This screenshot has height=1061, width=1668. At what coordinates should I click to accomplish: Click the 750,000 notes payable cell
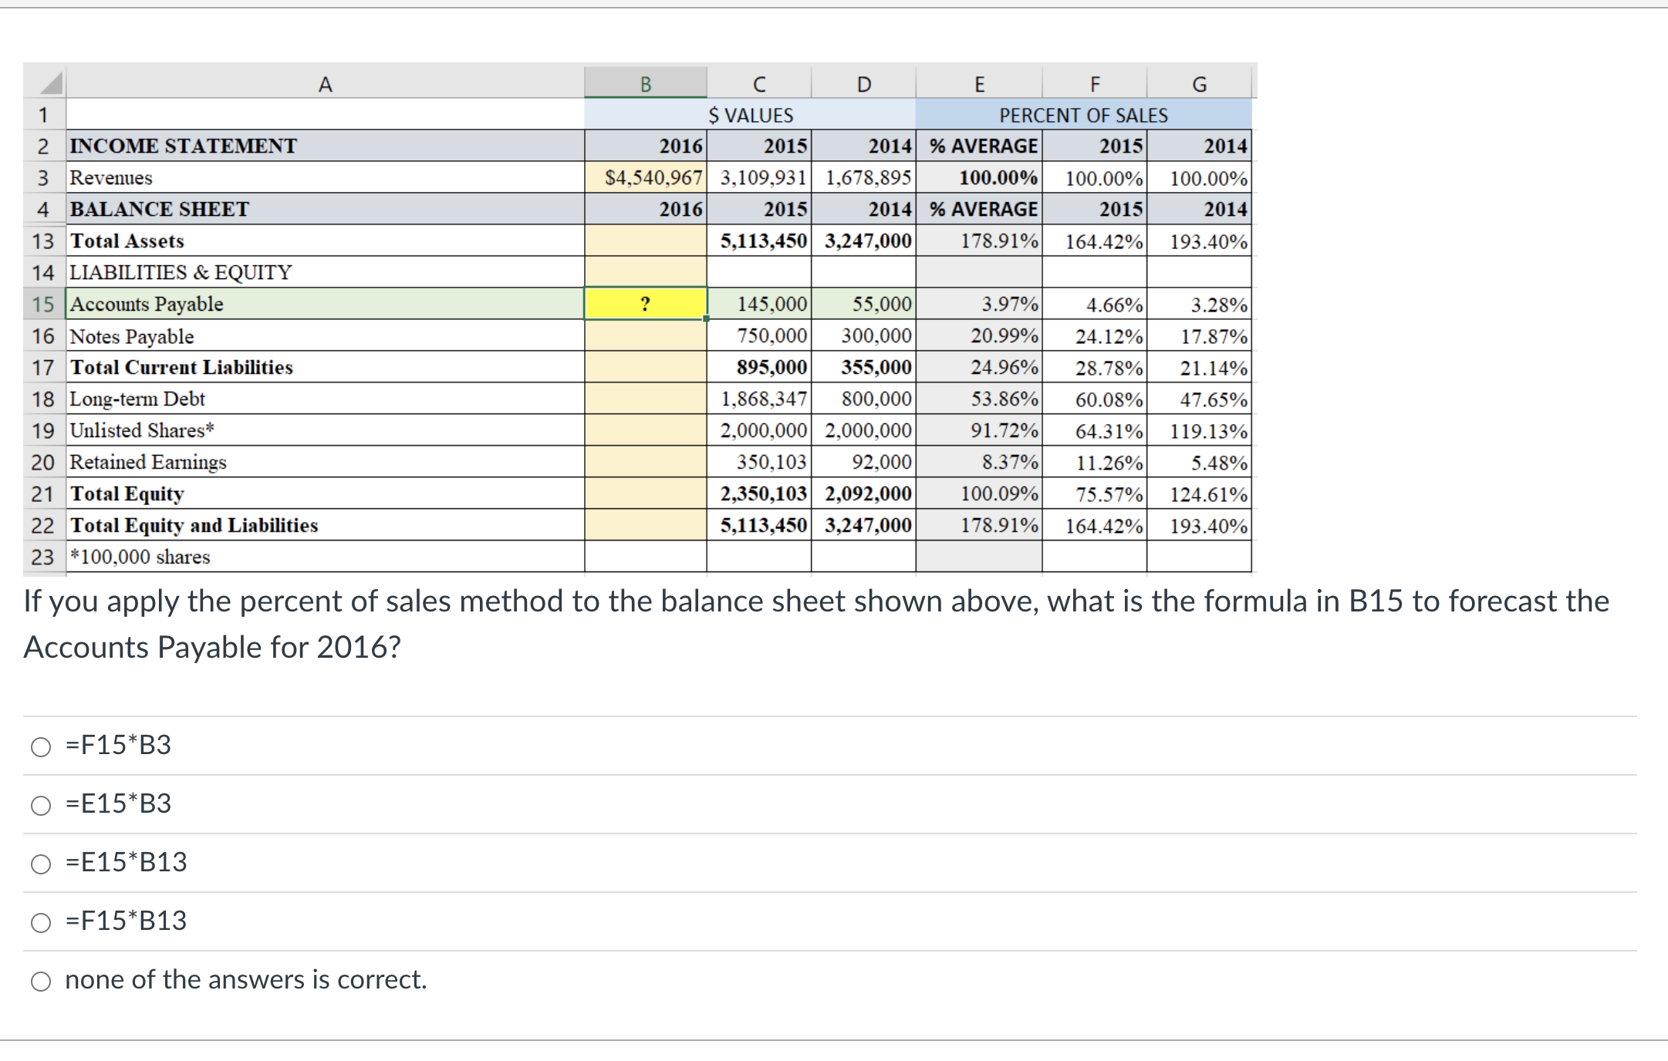click(x=759, y=335)
